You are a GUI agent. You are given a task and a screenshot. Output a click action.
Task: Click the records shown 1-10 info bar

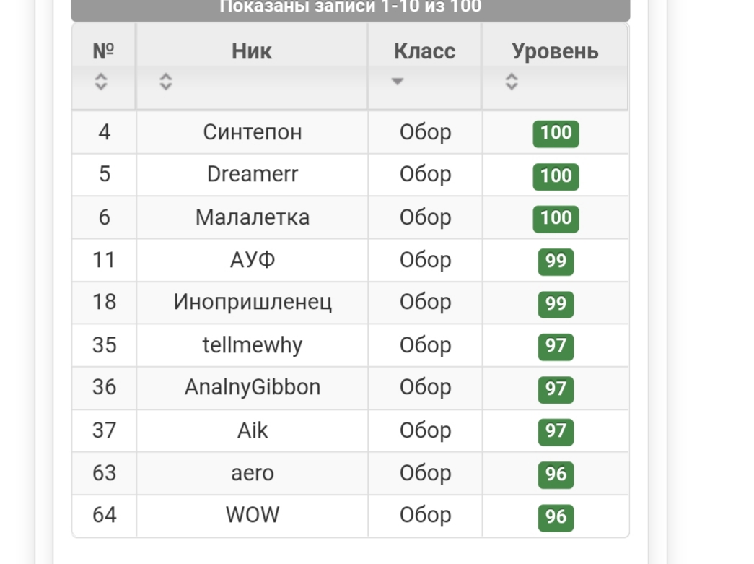(x=350, y=7)
